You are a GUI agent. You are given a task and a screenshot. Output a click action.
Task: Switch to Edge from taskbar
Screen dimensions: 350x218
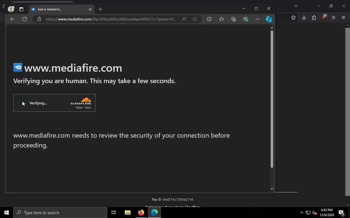[x=154, y=213]
